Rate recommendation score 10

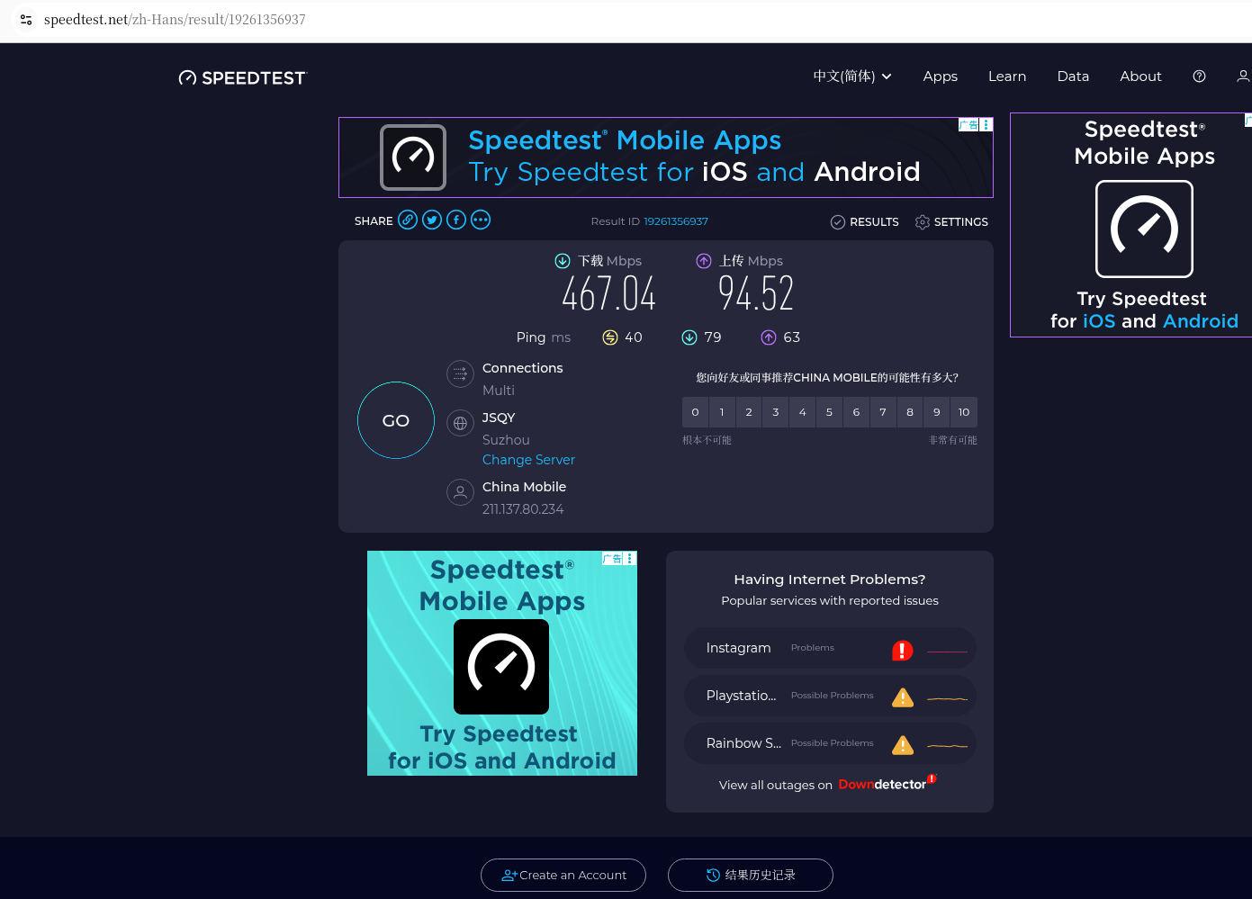point(964,412)
